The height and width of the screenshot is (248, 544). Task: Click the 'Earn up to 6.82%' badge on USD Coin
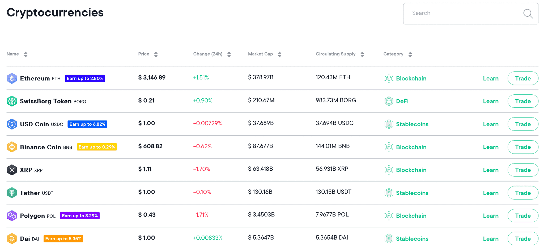pyautogui.click(x=87, y=124)
